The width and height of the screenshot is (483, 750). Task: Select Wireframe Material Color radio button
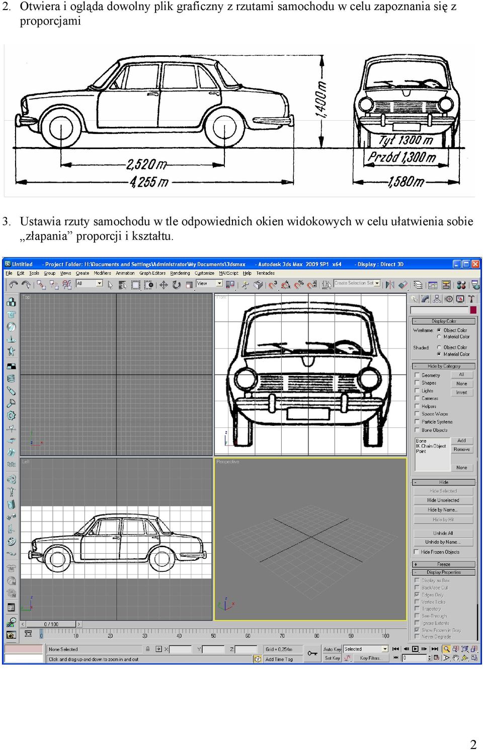(439, 337)
